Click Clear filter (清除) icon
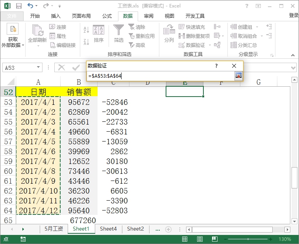 coord(137,27)
